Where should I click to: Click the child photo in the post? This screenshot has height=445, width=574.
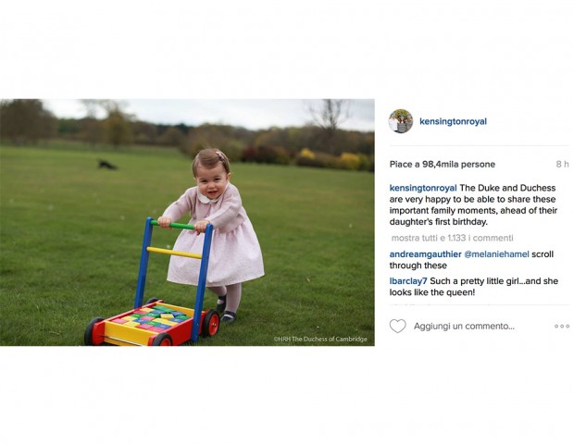tap(187, 222)
